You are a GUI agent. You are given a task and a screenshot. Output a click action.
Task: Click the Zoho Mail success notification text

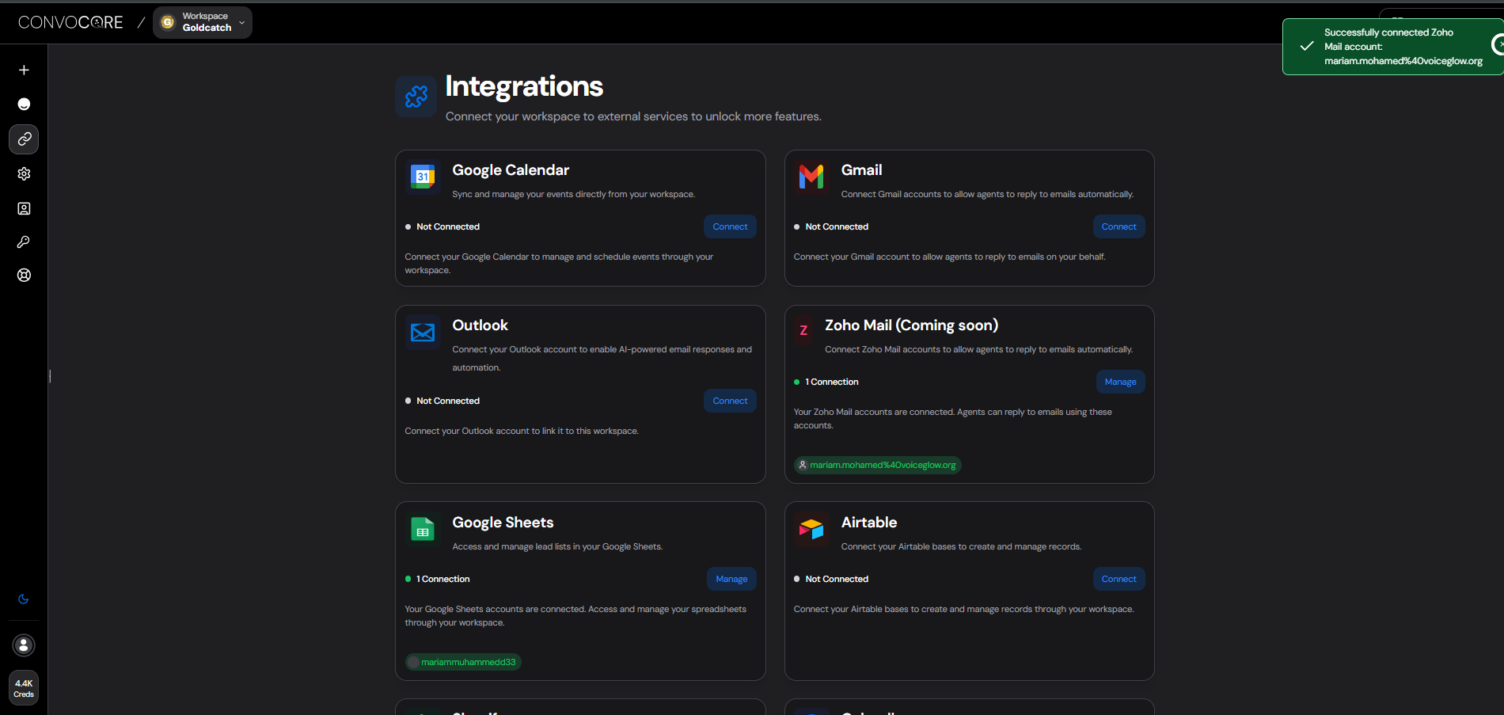coord(1403,47)
